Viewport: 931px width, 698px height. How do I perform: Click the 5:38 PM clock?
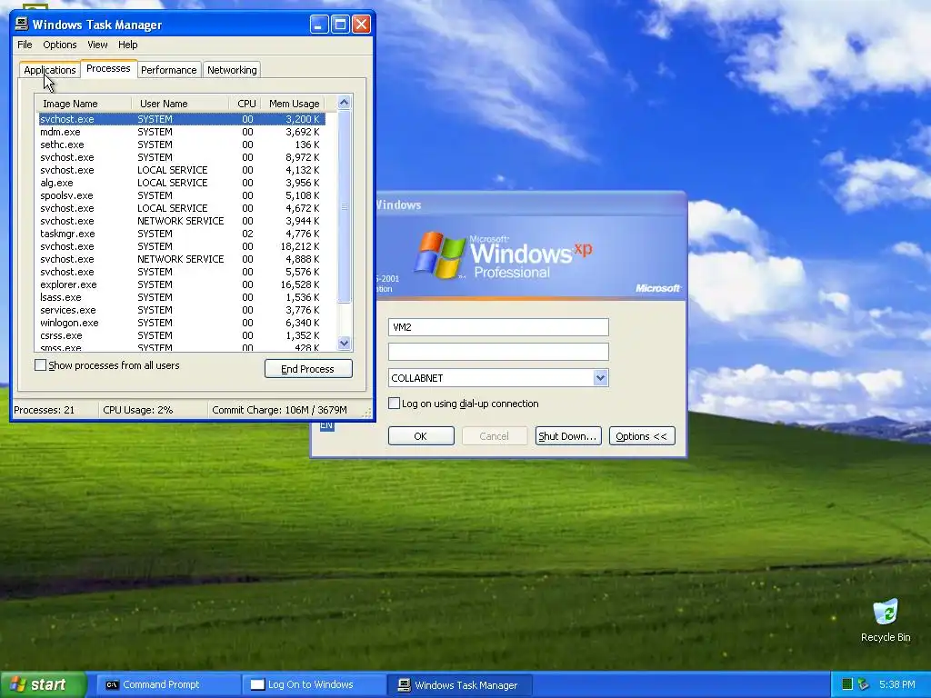point(897,684)
